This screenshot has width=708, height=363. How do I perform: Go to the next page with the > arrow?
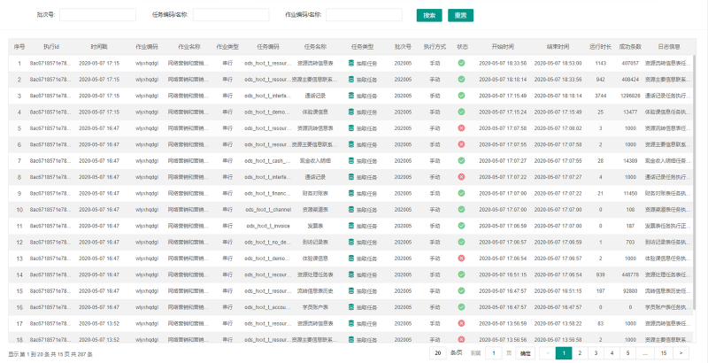[681, 353]
